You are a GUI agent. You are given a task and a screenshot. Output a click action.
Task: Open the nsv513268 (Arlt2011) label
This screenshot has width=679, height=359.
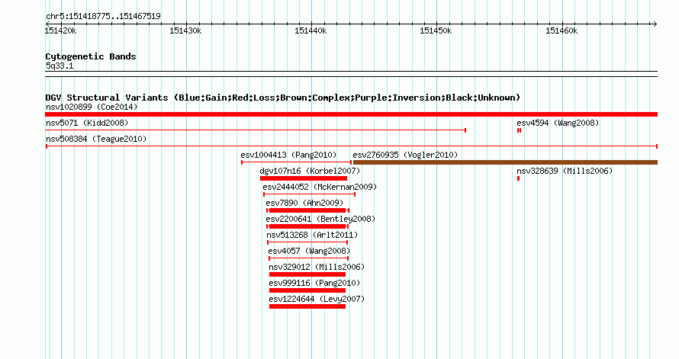pyautogui.click(x=312, y=235)
